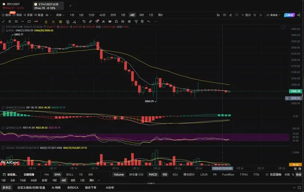Open the chart type dropdown arrow
Viewport: 304px width, 192px height.
point(51,15)
